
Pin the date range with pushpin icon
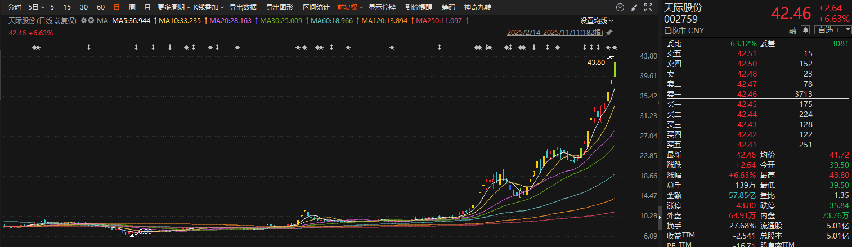coord(609,33)
